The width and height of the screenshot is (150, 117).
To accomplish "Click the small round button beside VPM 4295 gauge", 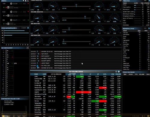I will pos(59,21).
